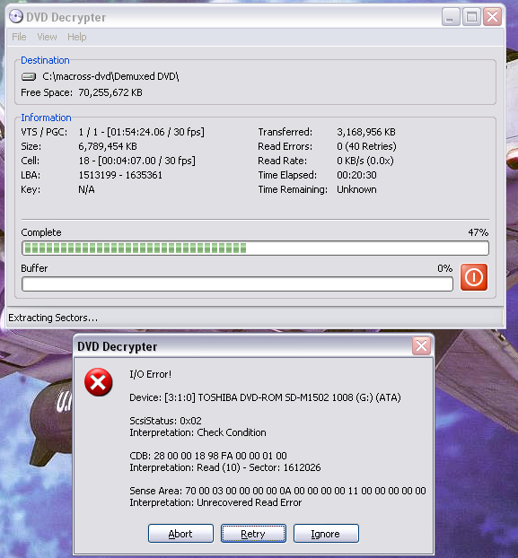
Task: Click the Buffer 0% label
Action: pyautogui.click(x=444, y=268)
